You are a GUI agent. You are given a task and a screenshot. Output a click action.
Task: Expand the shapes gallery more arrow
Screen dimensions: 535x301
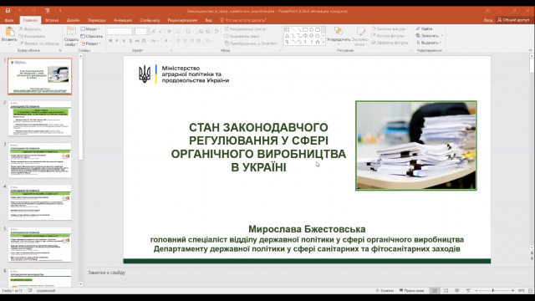(x=324, y=43)
